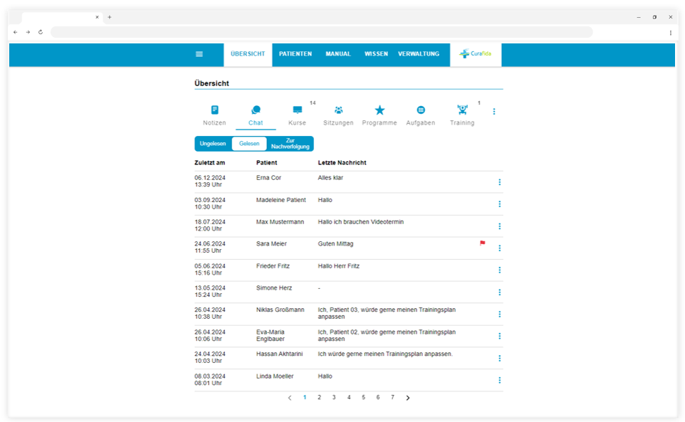685x422 pixels.
Task: Reload the browser page
Action: [x=41, y=32]
